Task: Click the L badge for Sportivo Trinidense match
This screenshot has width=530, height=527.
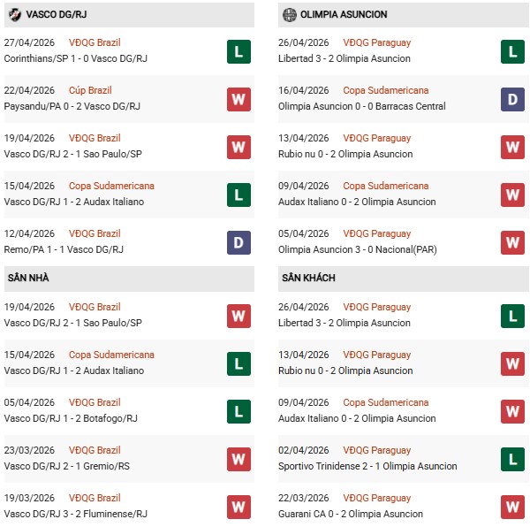Action: [x=511, y=458]
